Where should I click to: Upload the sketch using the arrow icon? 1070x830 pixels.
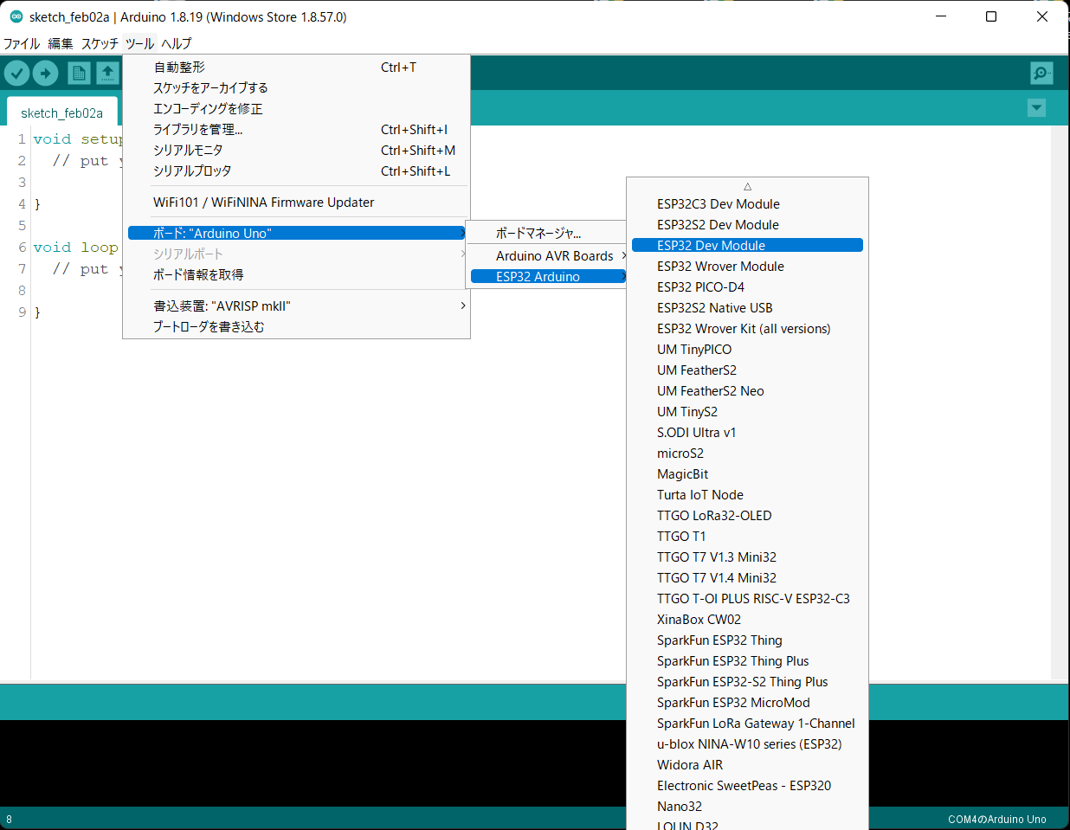[45, 73]
